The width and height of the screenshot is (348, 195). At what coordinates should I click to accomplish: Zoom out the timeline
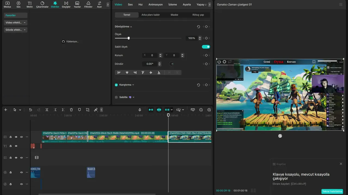(201, 110)
